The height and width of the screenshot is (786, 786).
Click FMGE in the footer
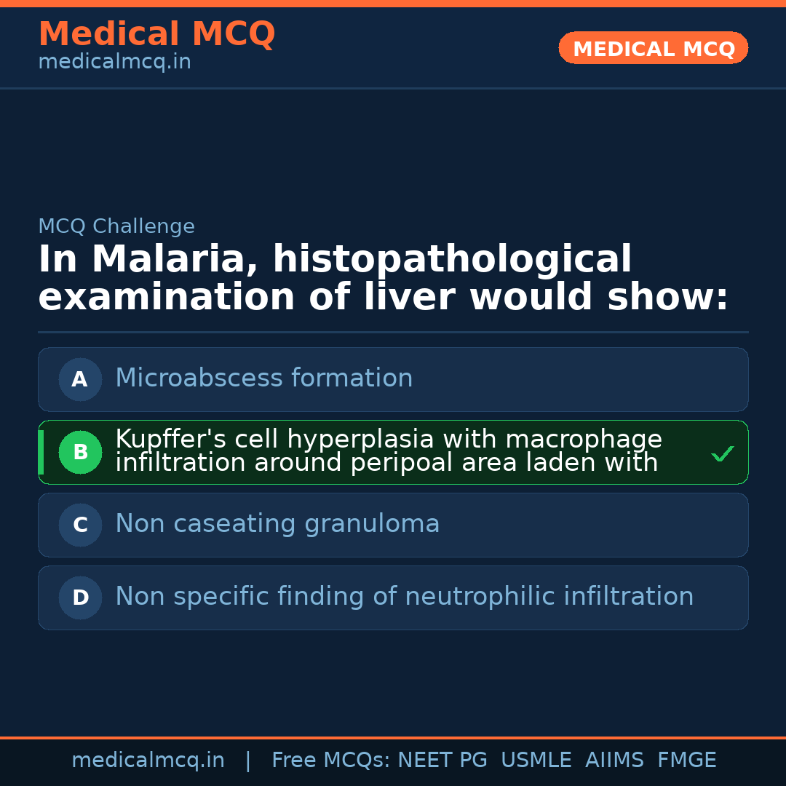pos(686,761)
